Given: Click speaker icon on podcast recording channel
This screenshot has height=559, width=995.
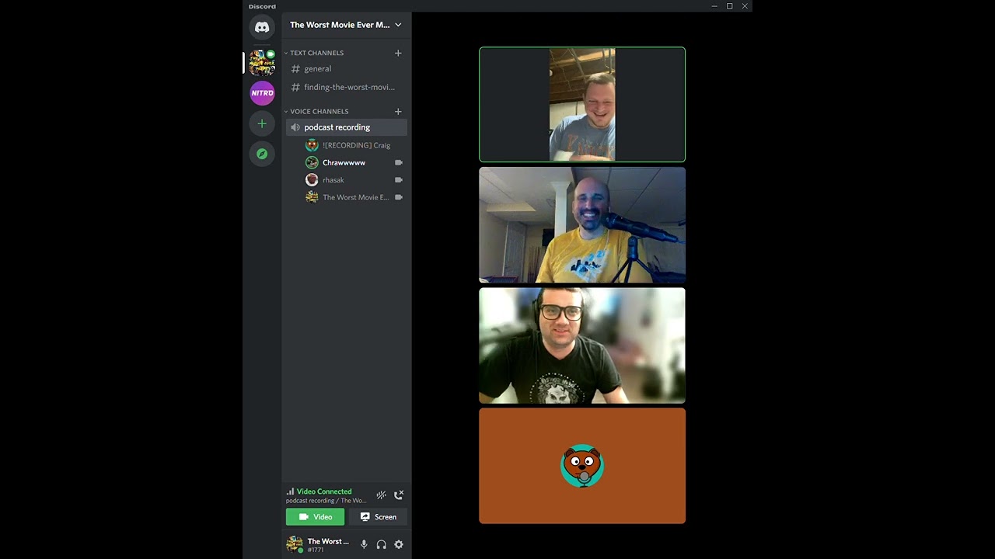Looking at the screenshot, I should click(295, 127).
